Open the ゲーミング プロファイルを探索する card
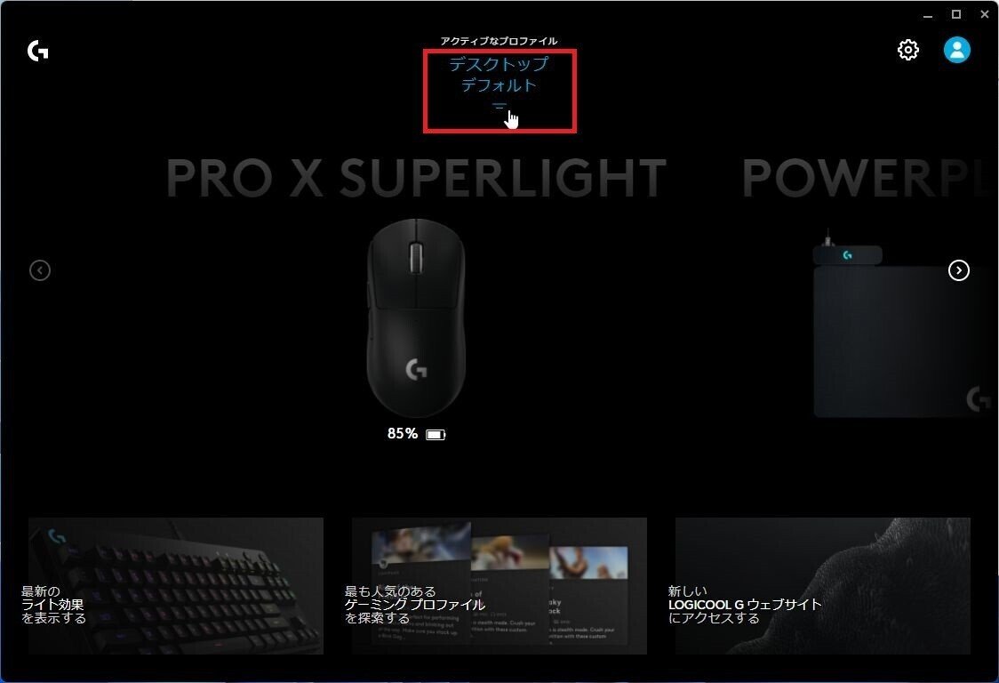The image size is (999, 683). point(499,586)
